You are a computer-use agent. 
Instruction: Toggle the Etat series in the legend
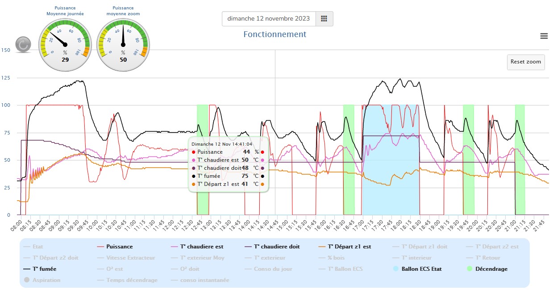33,246
